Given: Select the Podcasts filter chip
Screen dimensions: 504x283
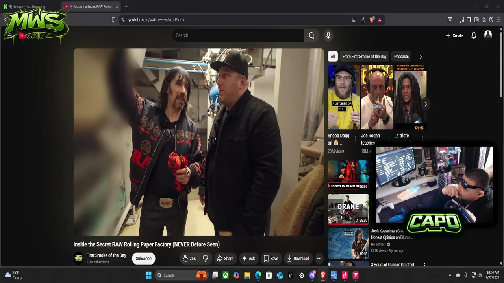Looking at the screenshot, I should (x=401, y=57).
